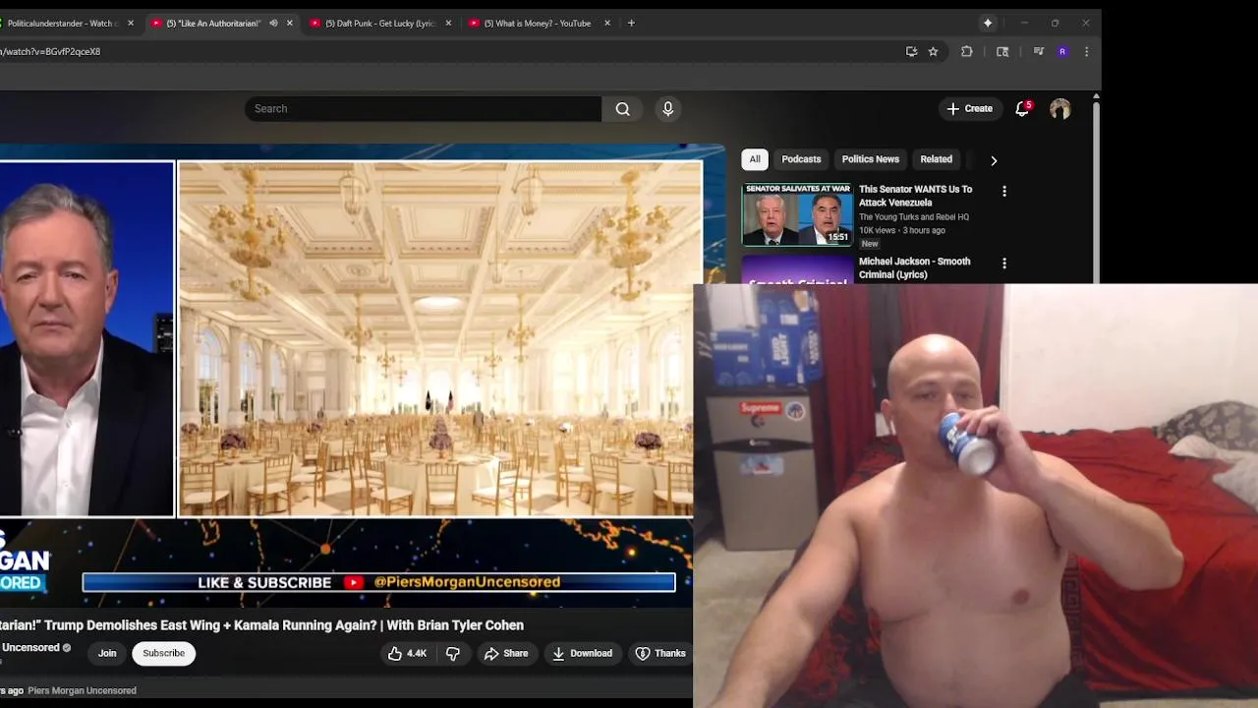Click the Create button

pos(969,109)
